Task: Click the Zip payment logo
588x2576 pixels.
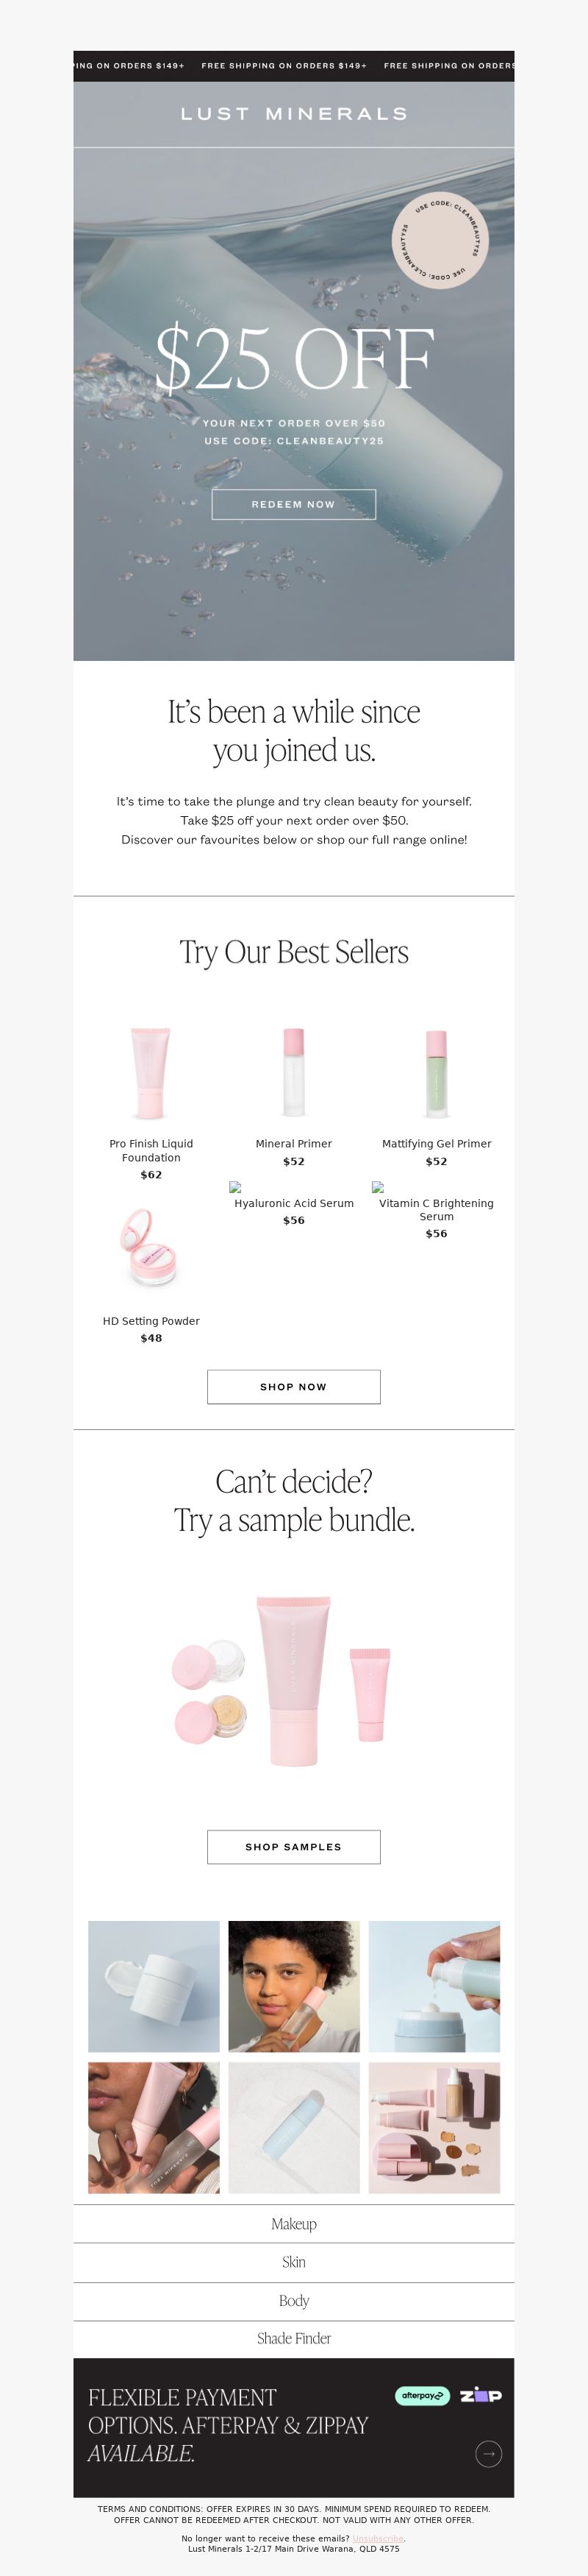Action: [480, 2395]
